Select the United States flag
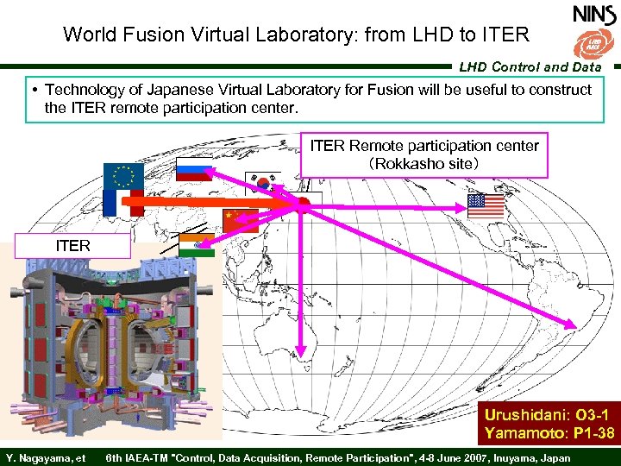Screen dimensions: 621x466 (x=486, y=206)
